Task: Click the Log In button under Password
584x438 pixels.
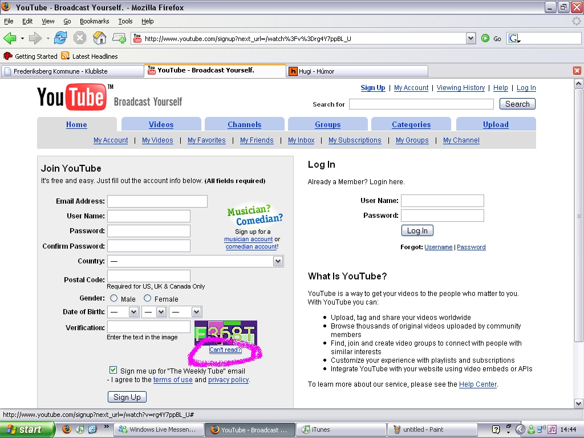Action: (x=417, y=230)
